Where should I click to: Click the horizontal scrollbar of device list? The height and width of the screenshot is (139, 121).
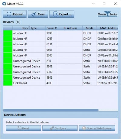(51, 110)
